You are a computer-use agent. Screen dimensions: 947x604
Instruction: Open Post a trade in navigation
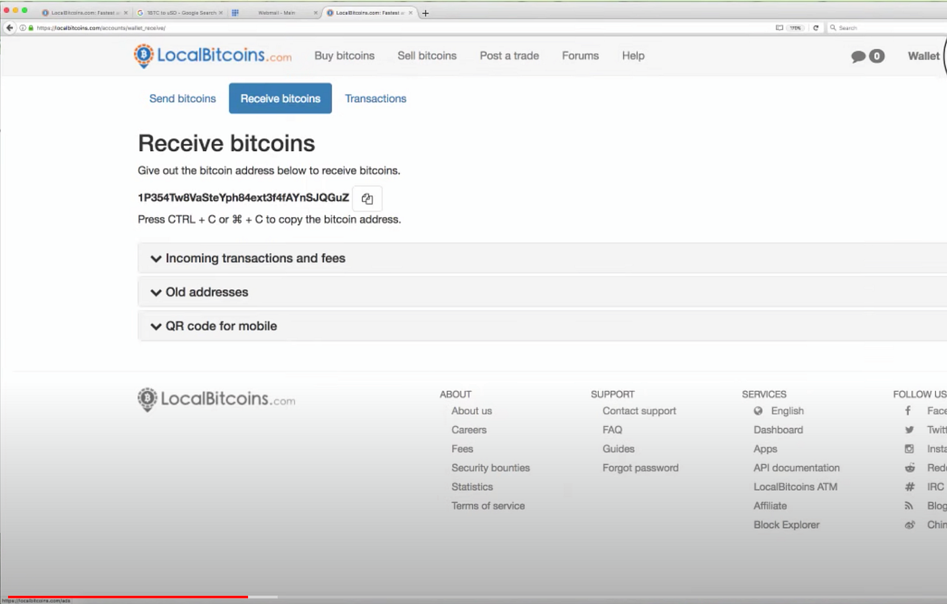point(509,56)
